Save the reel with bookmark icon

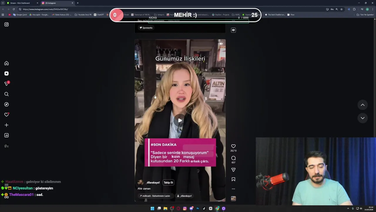coord(233,179)
